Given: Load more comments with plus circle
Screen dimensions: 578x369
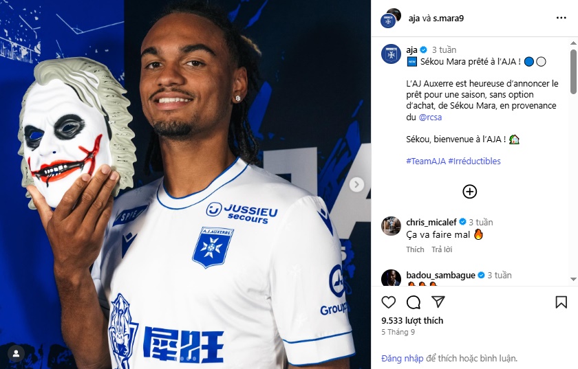Looking at the screenshot, I should tap(469, 192).
